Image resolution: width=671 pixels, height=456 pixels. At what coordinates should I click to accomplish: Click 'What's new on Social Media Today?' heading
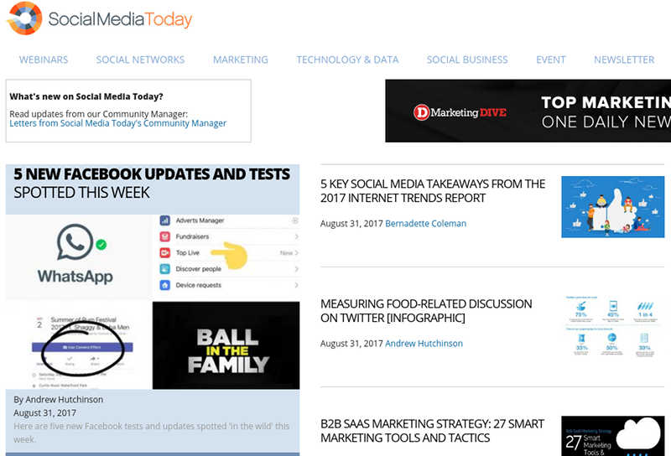(x=86, y=96)
